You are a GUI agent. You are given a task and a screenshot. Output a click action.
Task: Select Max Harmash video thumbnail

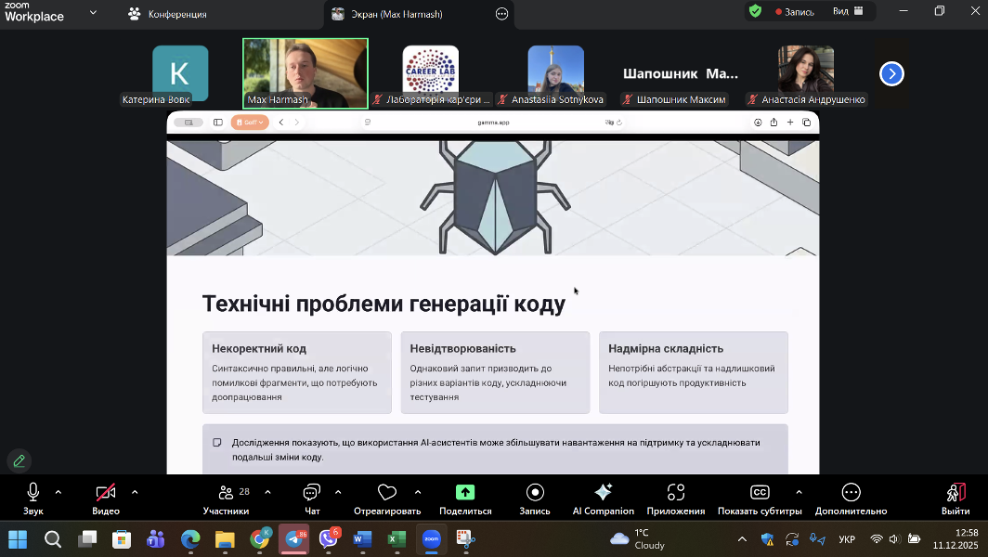(x=305, y=72)
